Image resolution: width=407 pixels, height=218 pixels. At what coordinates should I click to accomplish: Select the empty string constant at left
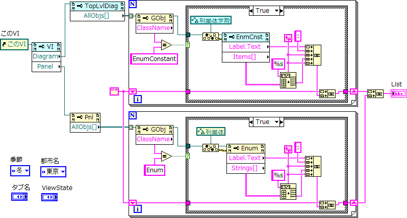point(114,91)
